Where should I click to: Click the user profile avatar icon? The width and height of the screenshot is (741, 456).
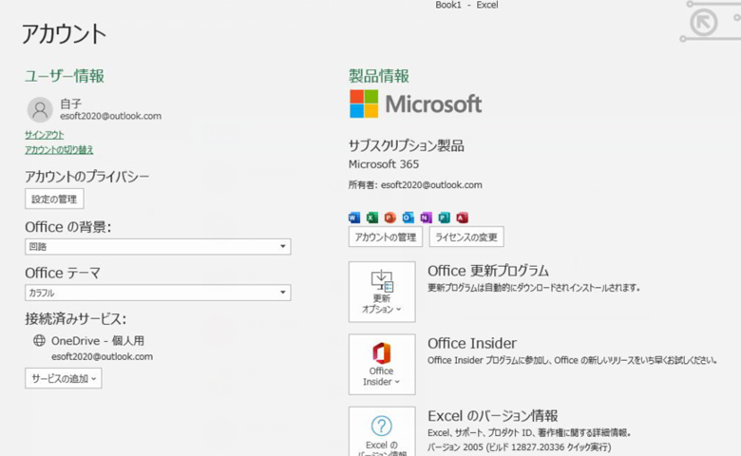coord(40,109)
